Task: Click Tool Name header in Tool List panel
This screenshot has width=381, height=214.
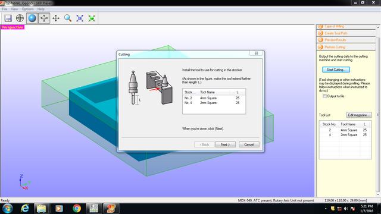Action: [x=349, y=124]
